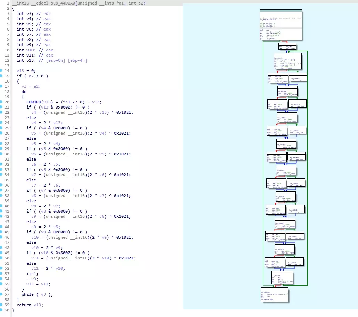Select the sub_44D2A0 proc near entry graph node

click(280, 25)
